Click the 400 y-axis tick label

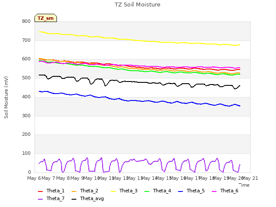click(26, 97)
